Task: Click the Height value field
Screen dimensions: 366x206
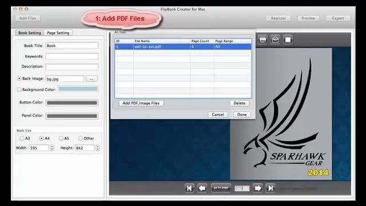Action: coord(85,148)
